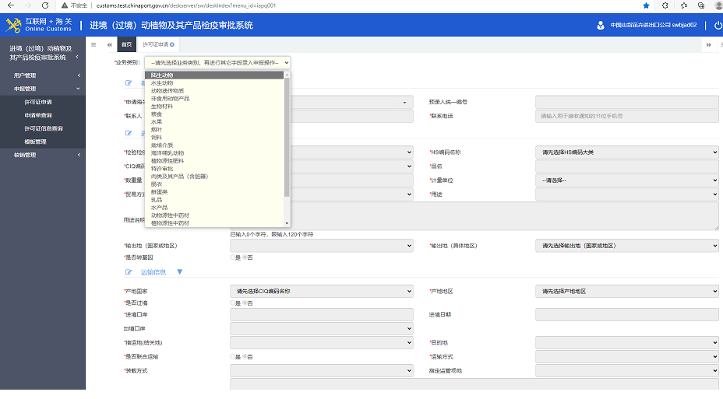Collapse 申报管理 in the sidebar

pyautogui.click(x=42, y=89)
